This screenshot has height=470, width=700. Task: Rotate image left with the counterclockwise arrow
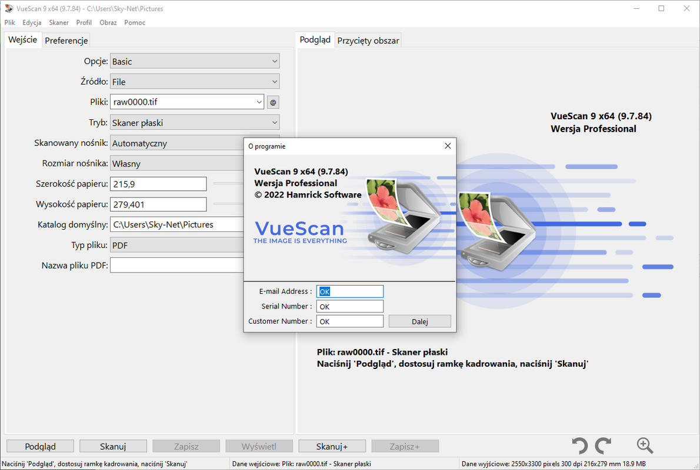coord(579,445)
